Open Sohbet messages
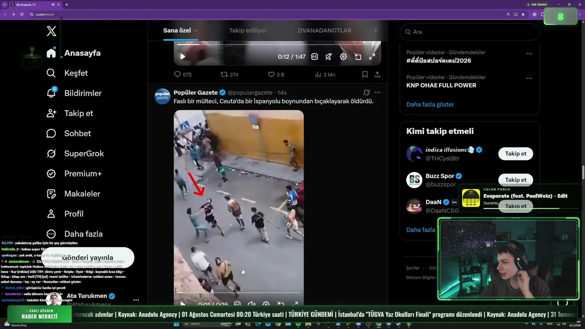This screenshot has height=329, width=585. tap(69, 133)
